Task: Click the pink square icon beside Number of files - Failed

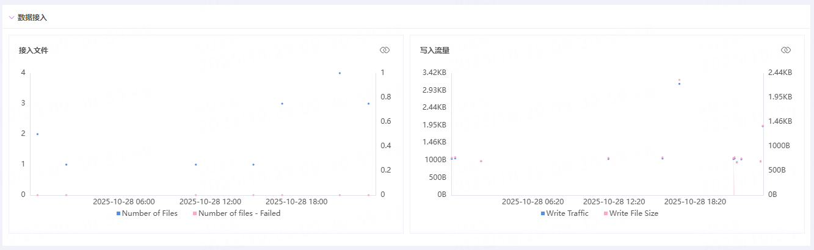Action: coord(195,214)
